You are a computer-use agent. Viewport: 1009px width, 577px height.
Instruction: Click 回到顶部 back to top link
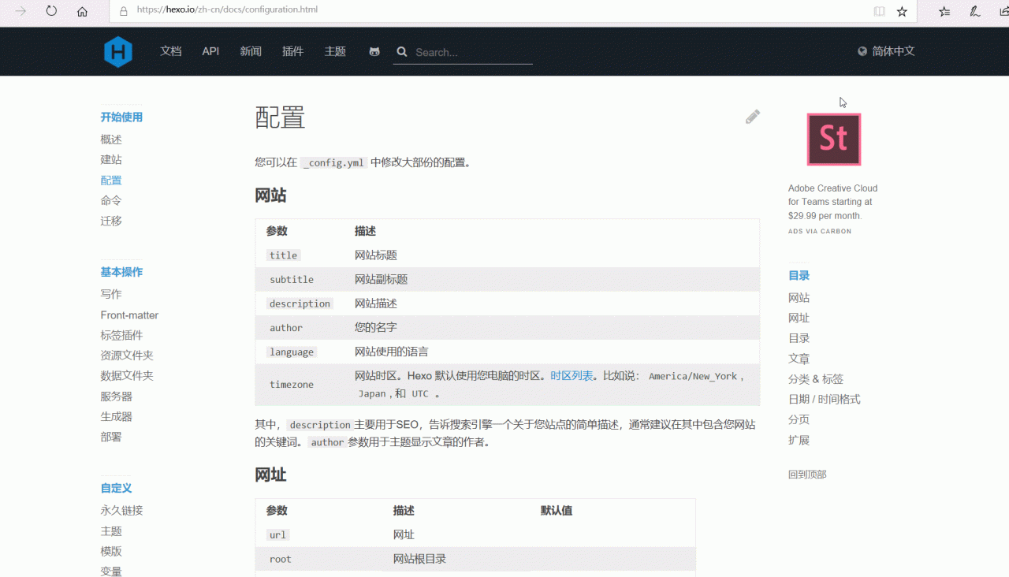[807, 475]
